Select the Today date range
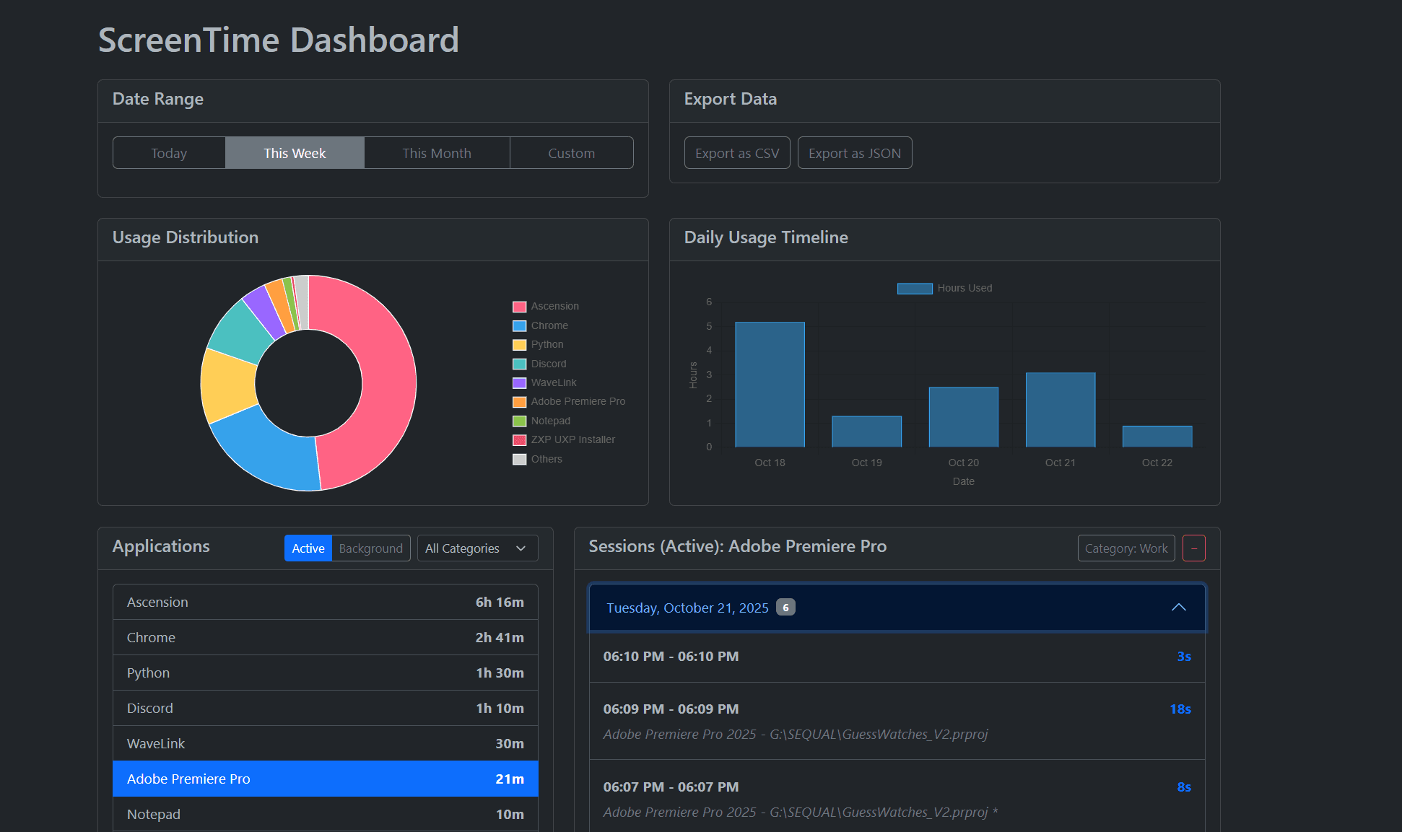The width and height of the screenshot is (1402, 832). 169,153
